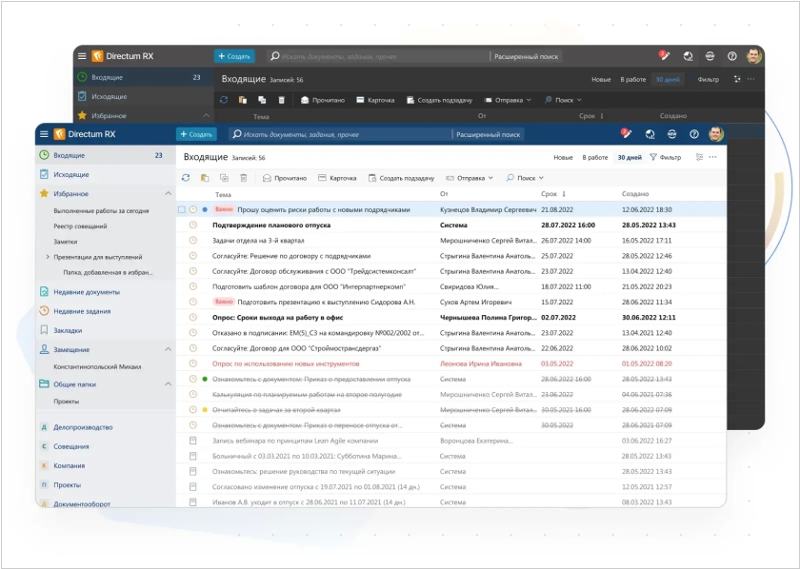Expand Презентации для выступлений folder
Screen dimensions: 800x569
pos(48,257)
